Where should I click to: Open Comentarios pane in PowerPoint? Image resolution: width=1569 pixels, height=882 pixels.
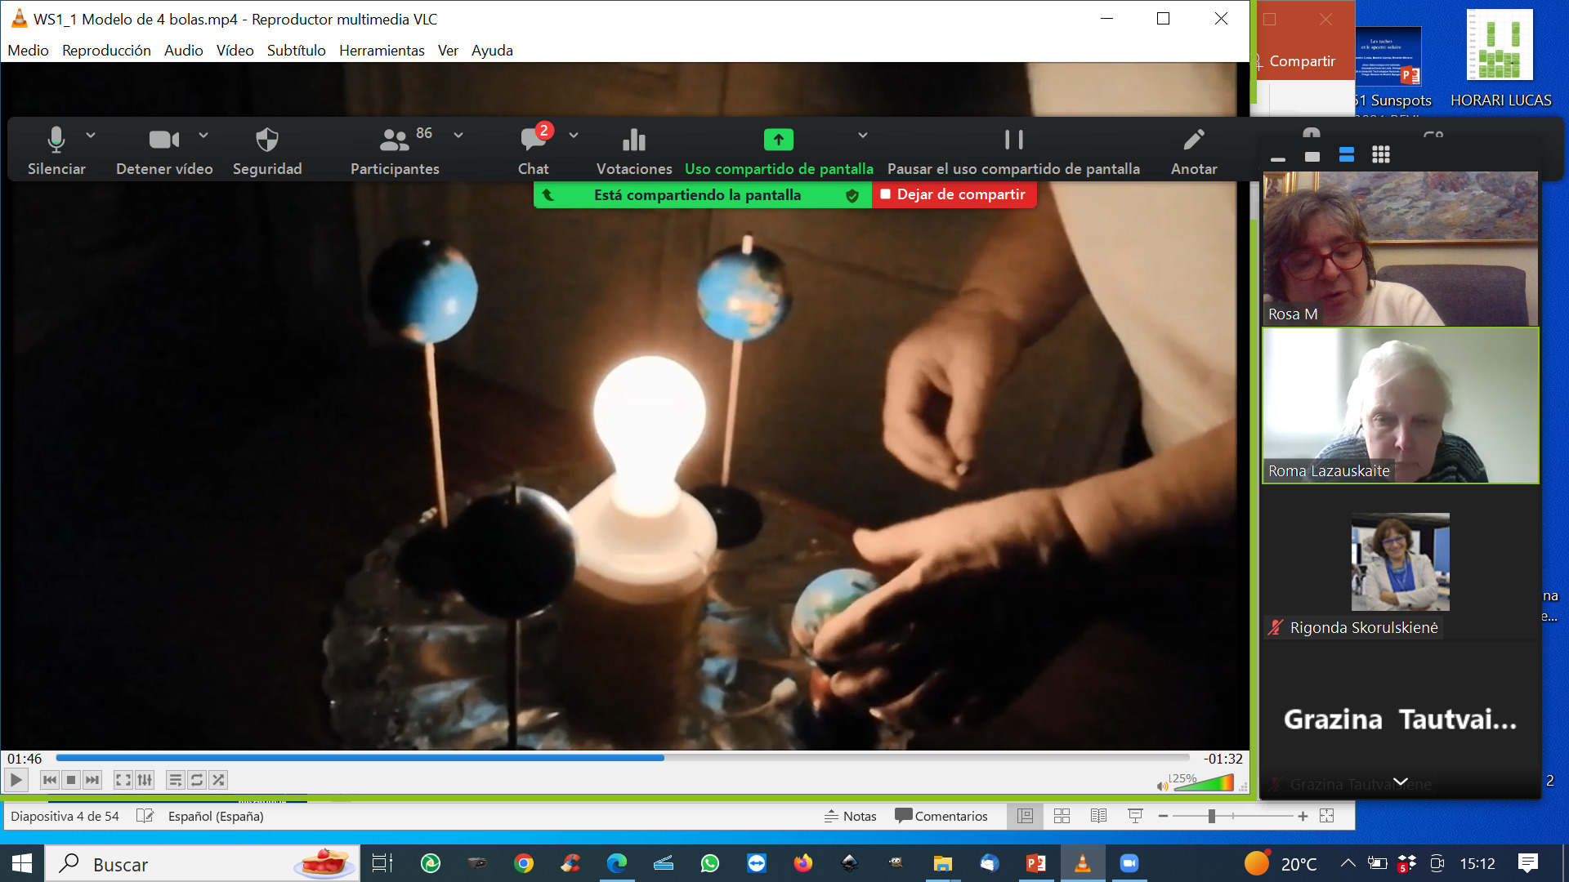941,816
